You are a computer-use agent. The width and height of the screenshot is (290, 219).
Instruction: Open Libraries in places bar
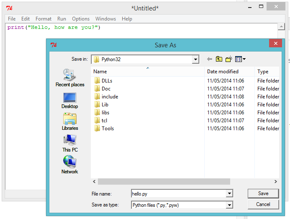[70, 121]
